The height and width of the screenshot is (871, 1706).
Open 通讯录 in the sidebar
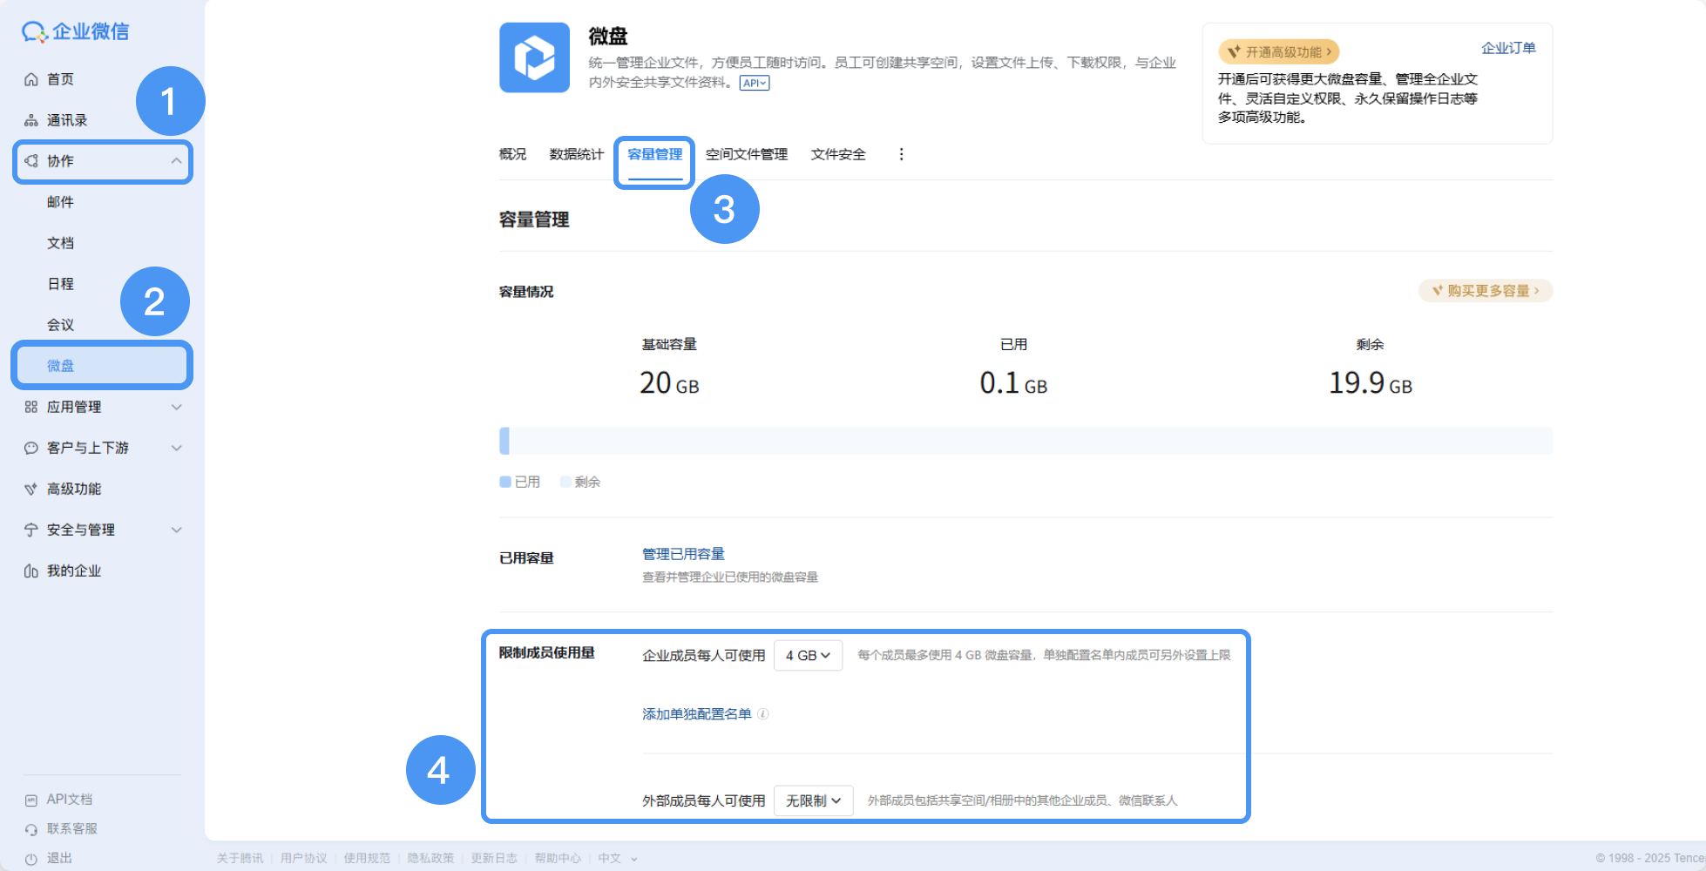click(x=67, y=120)
